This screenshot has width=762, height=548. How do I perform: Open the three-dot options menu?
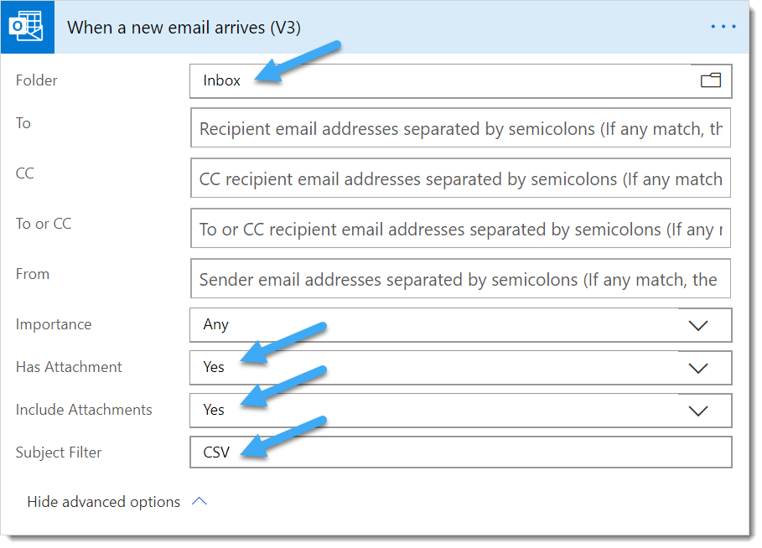[723, 27]
